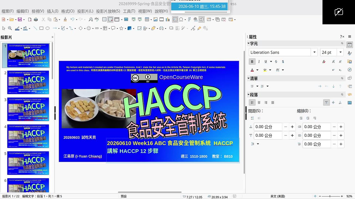Click the Rotate object icon
Viewport: 355px width, 199px height.
[139, 28]
